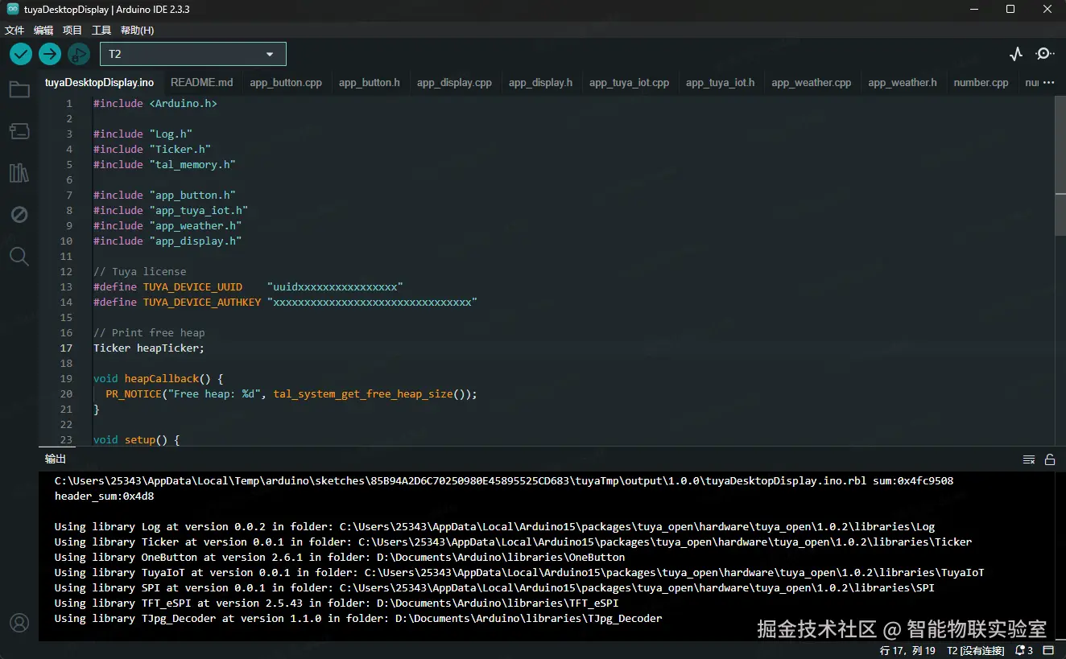Open the 文件 menu

(14, 31)
